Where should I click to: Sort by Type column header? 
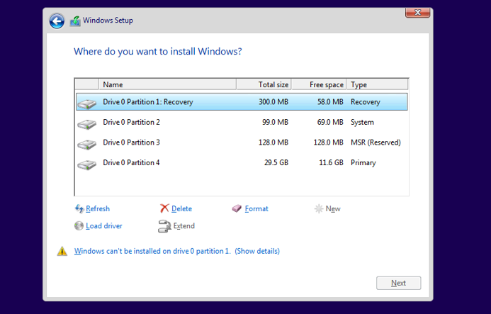click(x=378, y=84)
